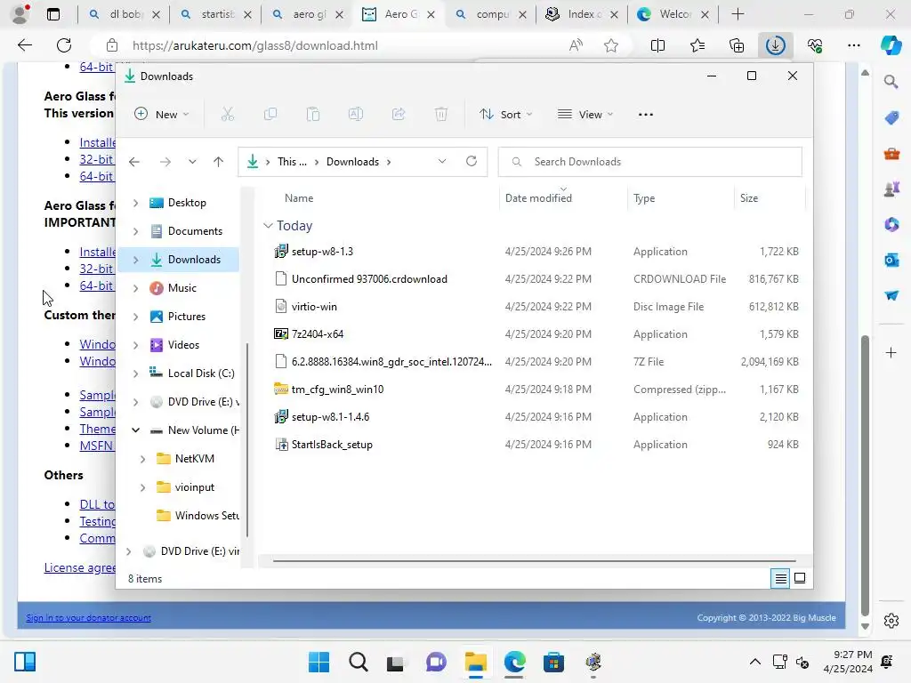Image resolution: width=911 pixels, height=683 pixels.
Task: Open Edge Browser essentials heart icon
Action: [x=815, y=45]
